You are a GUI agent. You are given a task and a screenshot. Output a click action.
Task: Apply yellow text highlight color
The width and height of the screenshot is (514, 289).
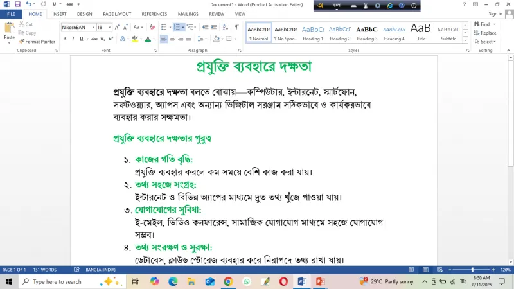[135, 39]
